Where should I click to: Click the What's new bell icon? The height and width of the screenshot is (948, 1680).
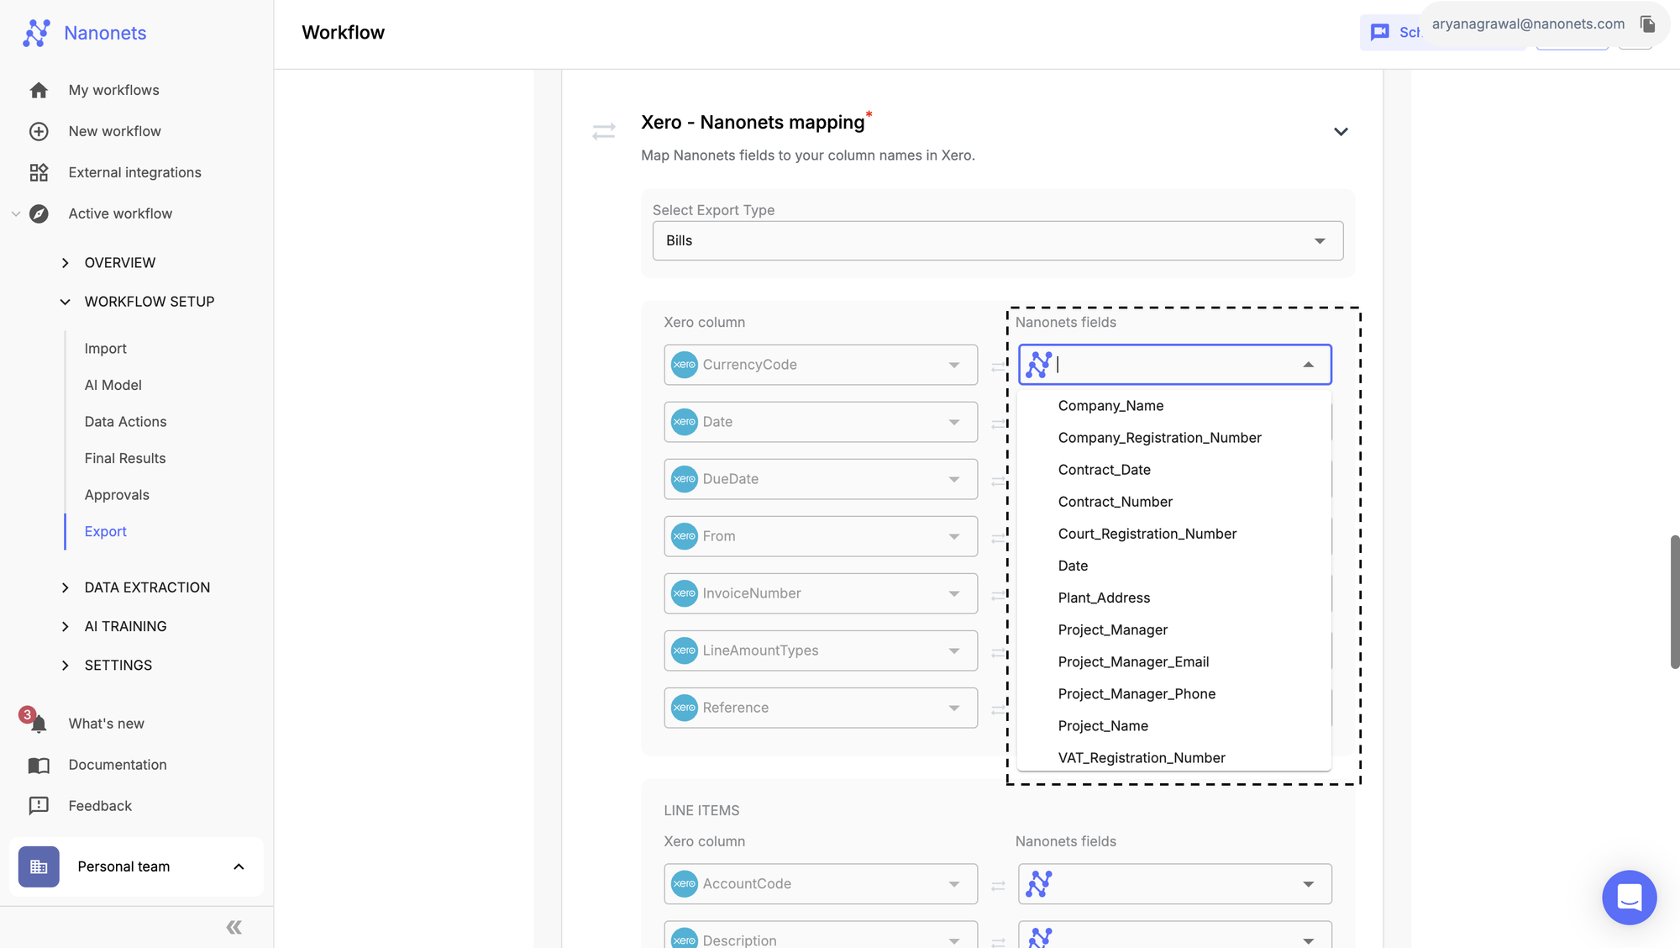tap(38, 724)
